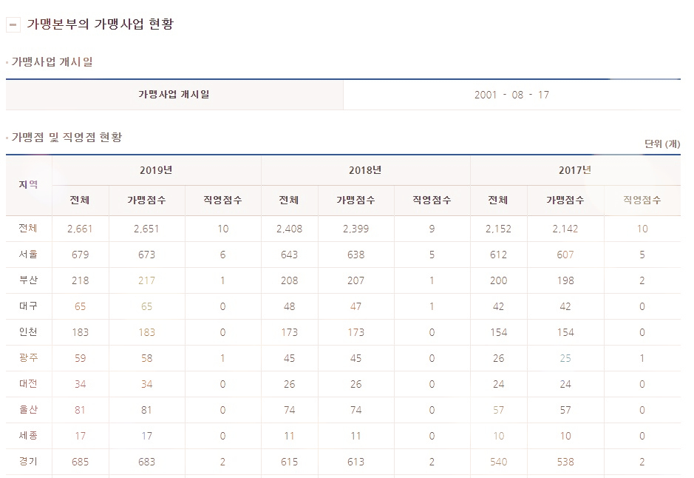The width and height of the screenshot is (694, 478).
Task: Select the date value 2001 - 08 - 17
Action: pos(511,95)
